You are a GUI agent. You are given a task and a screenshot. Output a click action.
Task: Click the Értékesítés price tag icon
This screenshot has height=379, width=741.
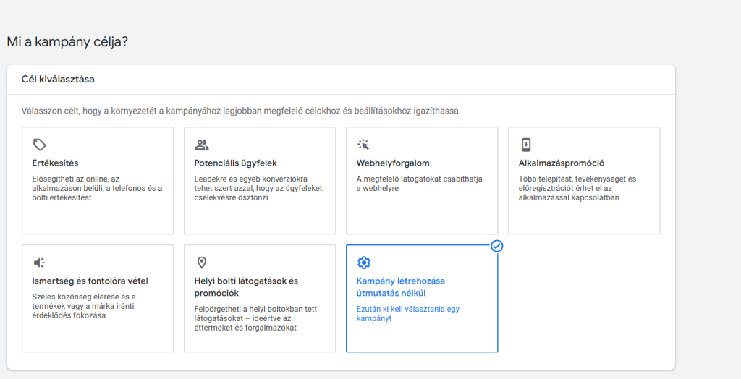(x=40, y=145)
